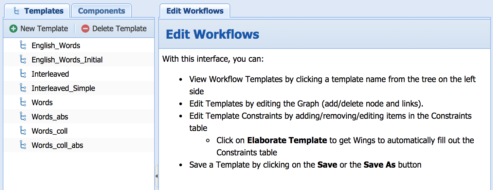Click the template icon beside English_Words_Initial
Viewport: 493px width, 190px height.
[23, 60]
